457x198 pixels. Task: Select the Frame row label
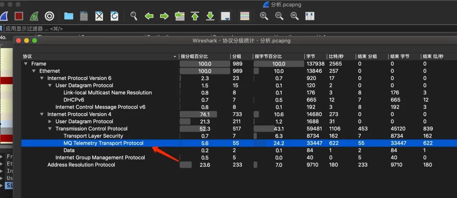tap(39, 64)
